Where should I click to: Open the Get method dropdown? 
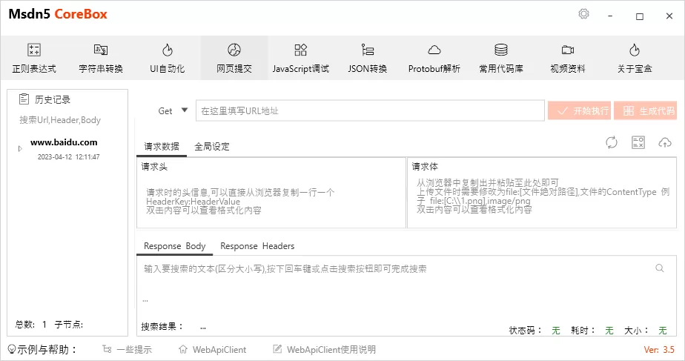click(173, 110)
